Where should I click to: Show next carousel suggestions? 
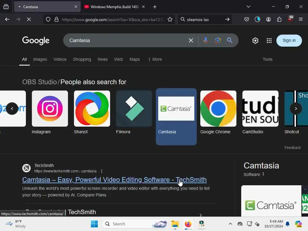point(296,108)
